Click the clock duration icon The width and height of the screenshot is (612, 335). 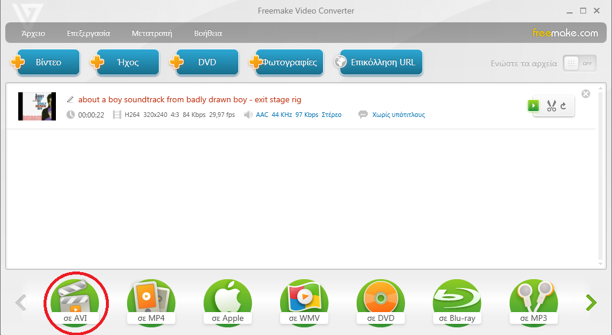(x=70, y=115)
